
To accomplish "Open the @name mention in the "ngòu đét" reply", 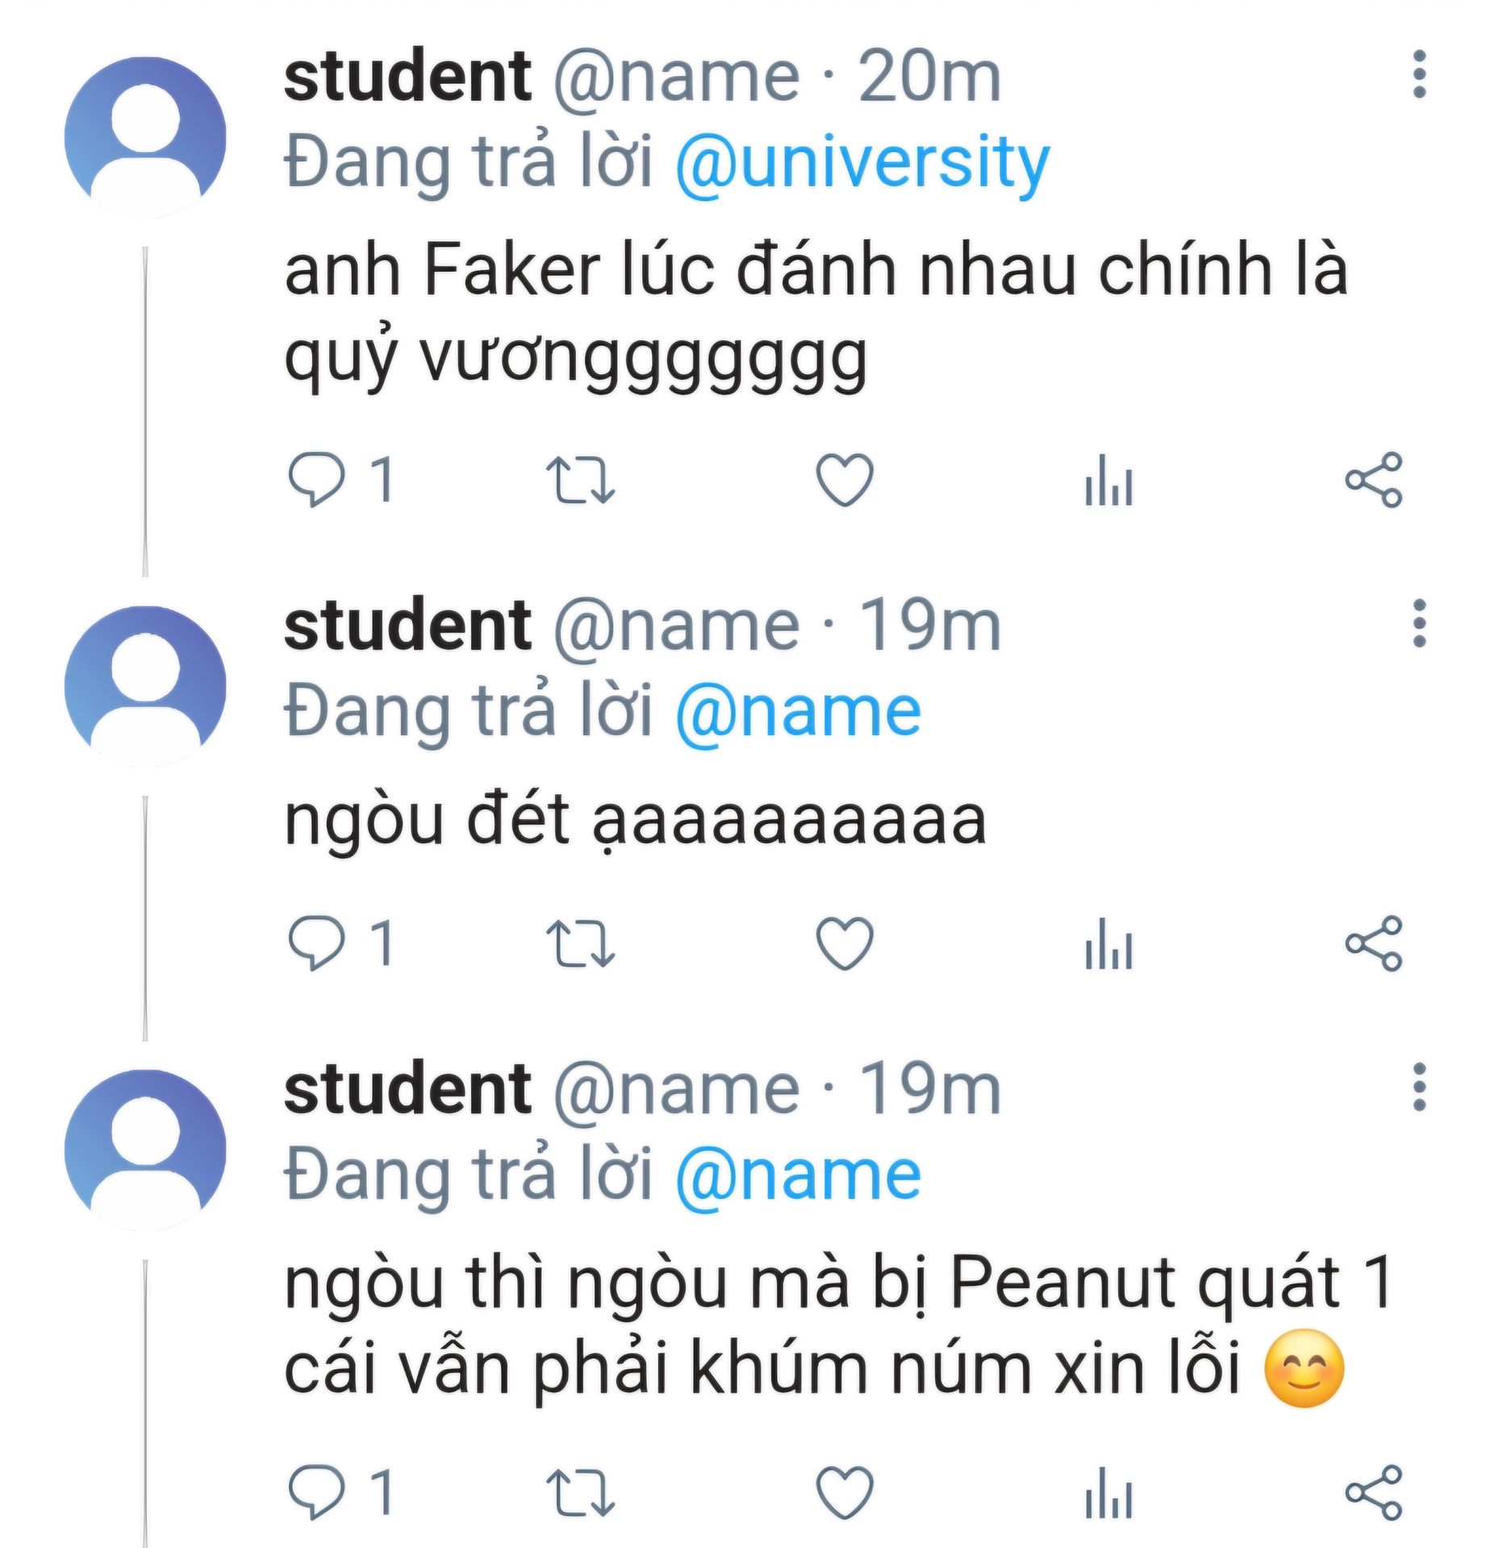I will pos(798,712).
